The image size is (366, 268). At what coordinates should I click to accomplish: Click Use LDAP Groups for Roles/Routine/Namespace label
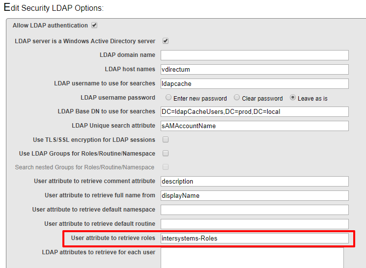[87, 154]
